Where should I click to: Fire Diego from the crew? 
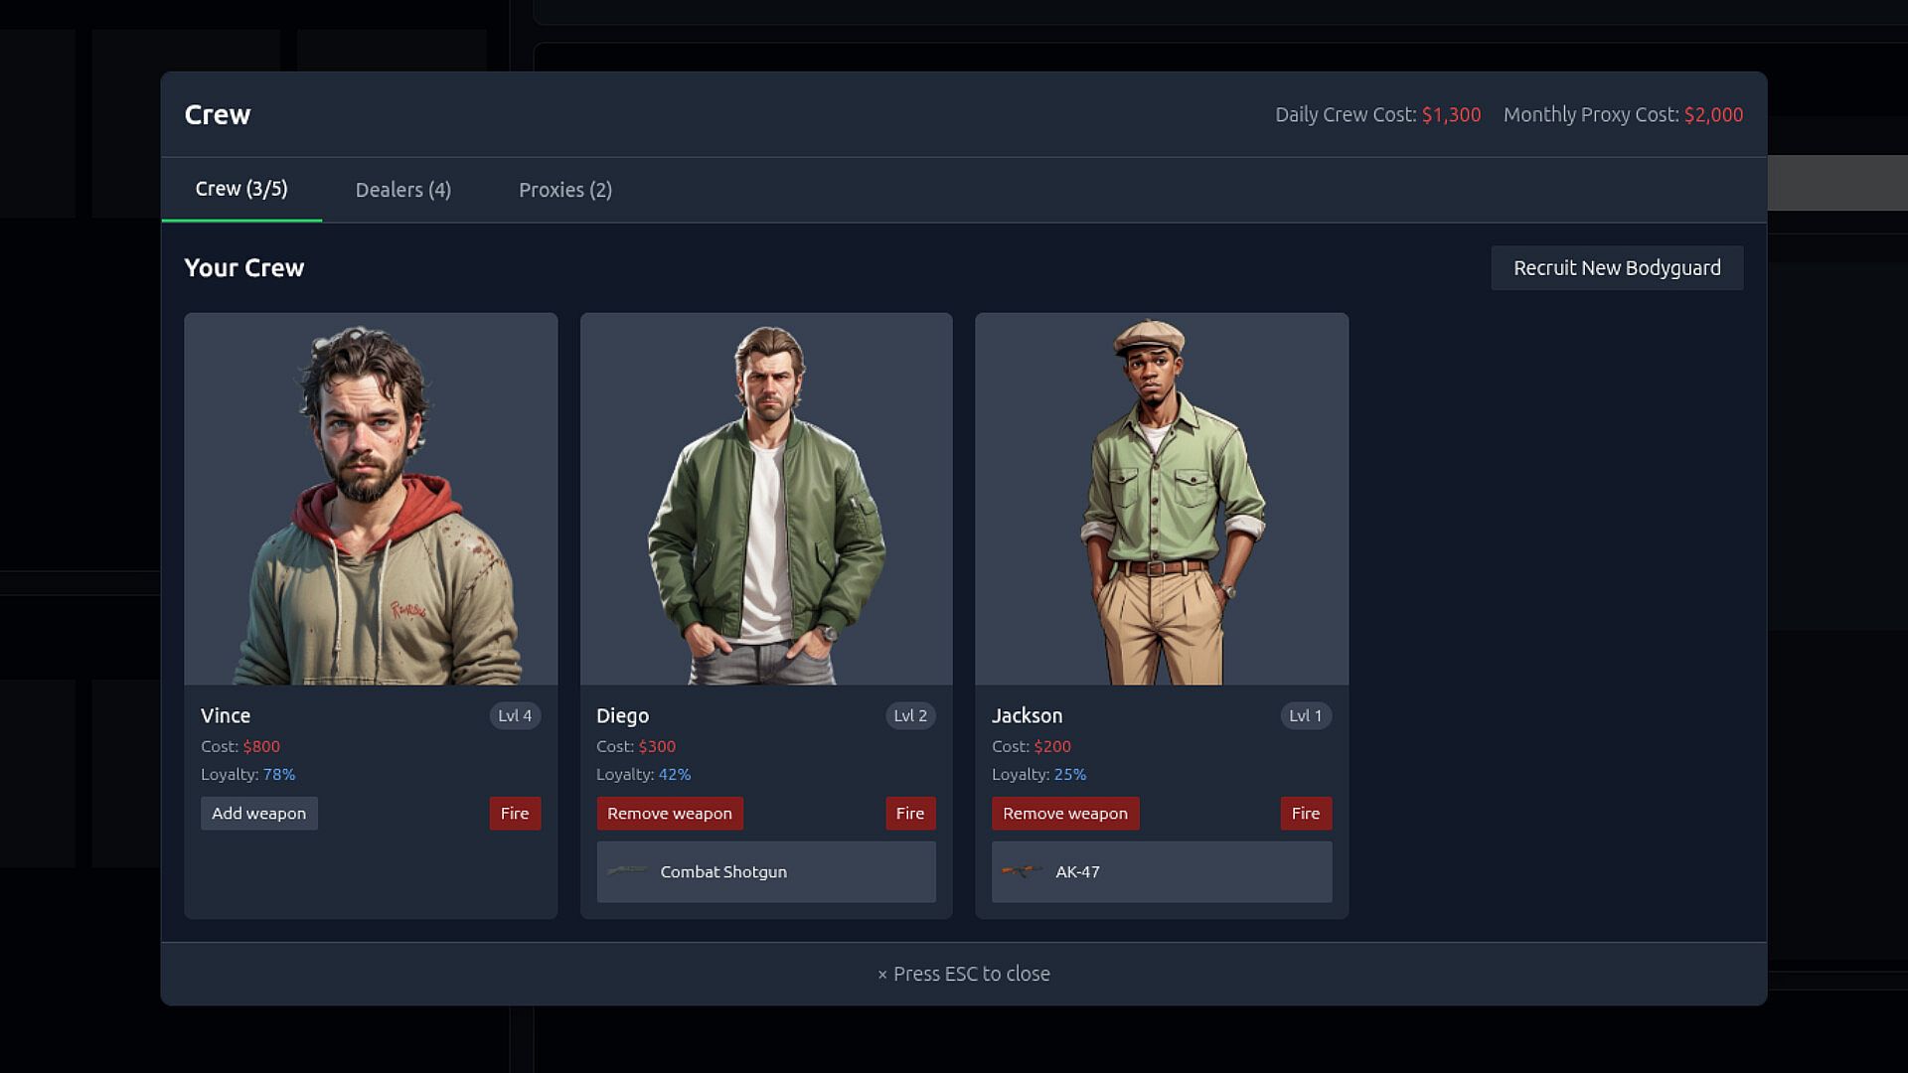[x=909, y=813]
